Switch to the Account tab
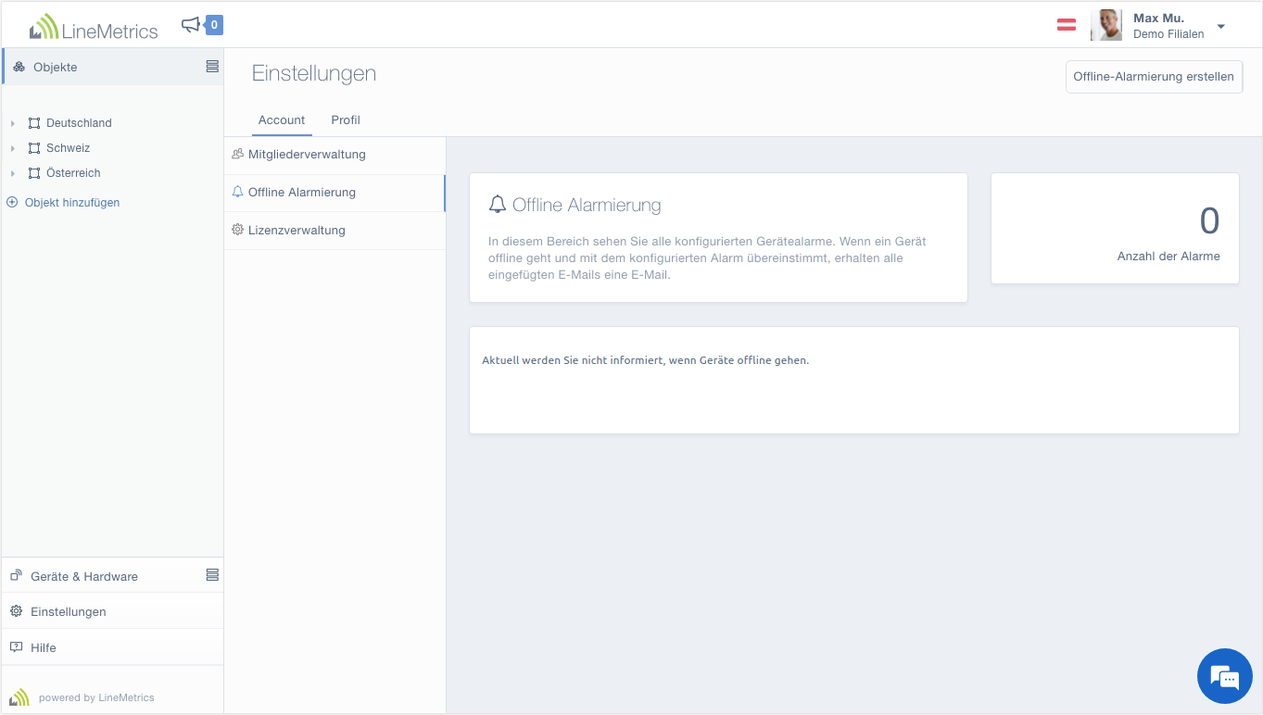The width and height of the screenshot is (1263, 715). click(282, 120)
